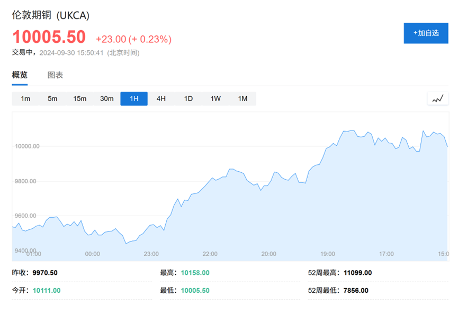Show the 1W weekly chart
Screen dimensions: 458x316
coord(215,98)
